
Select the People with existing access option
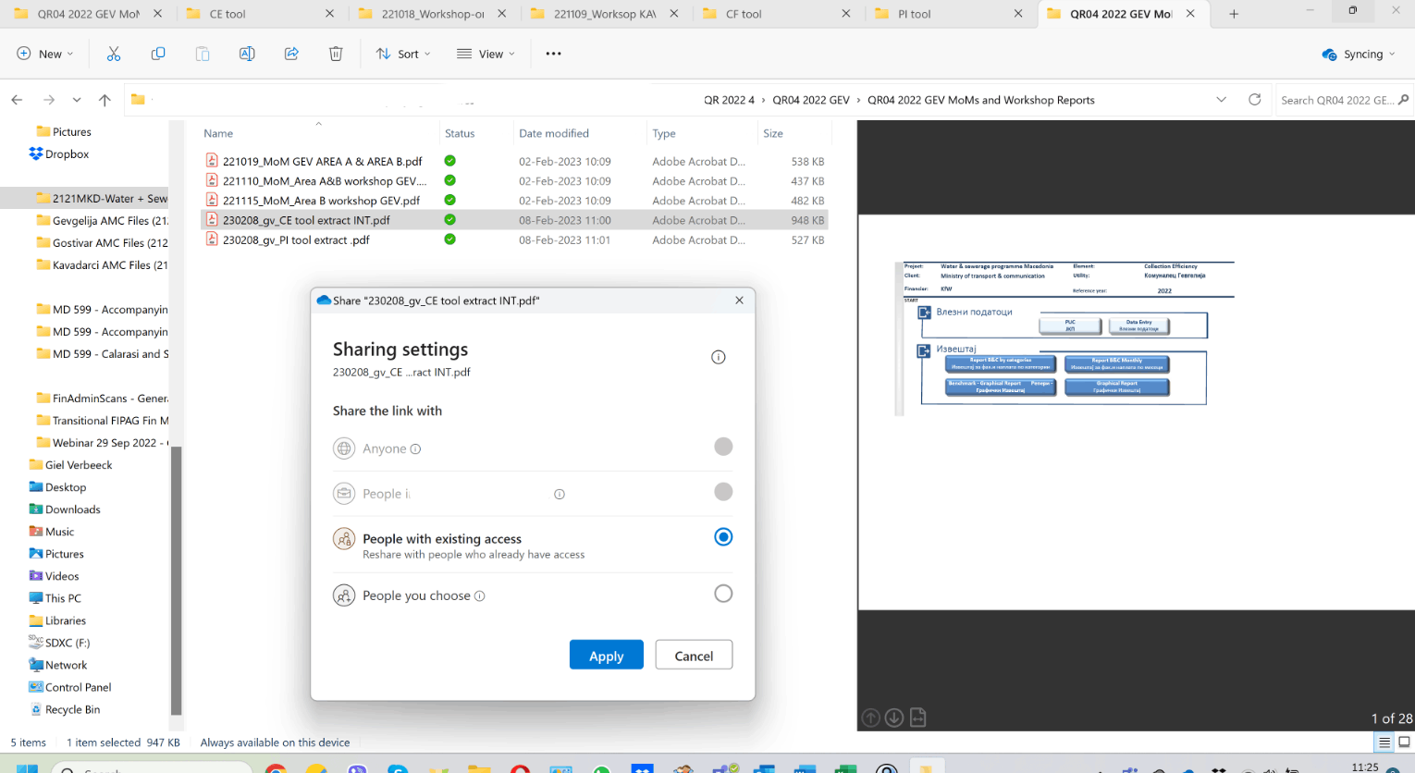723,536
